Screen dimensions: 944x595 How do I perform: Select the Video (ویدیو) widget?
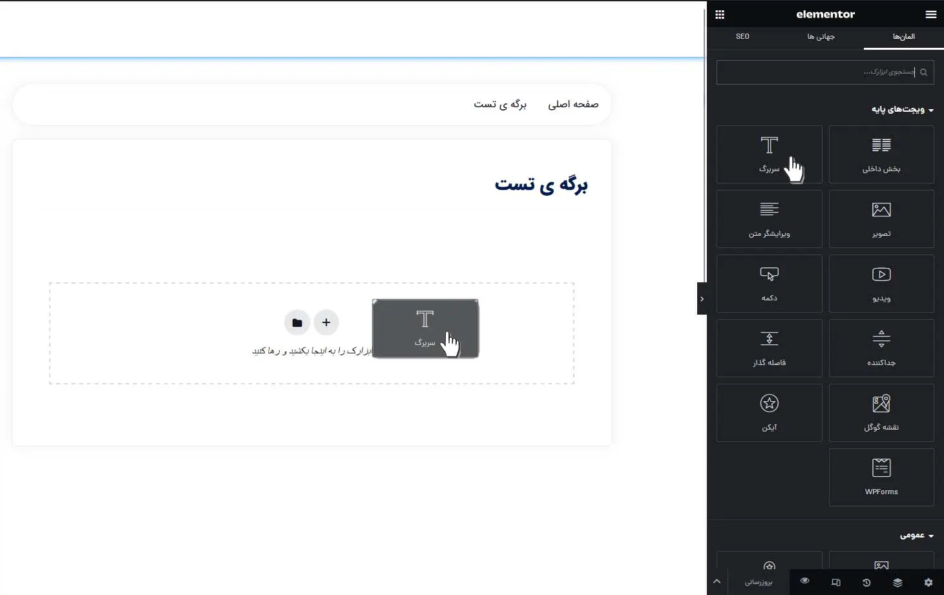(881, 284)
